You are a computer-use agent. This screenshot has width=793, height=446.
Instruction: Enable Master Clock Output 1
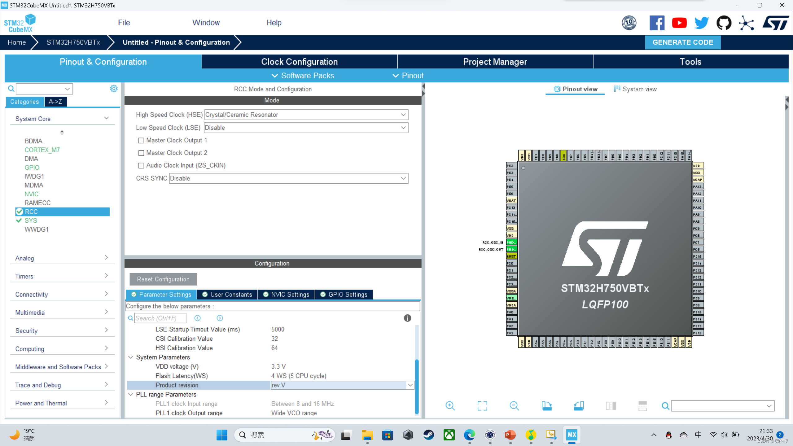[141, 140]
